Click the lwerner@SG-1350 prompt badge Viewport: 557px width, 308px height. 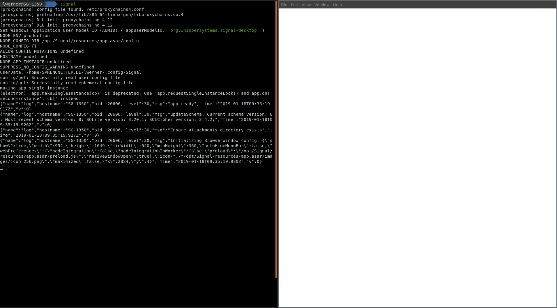pyautogui.click(x=22, y=4)
